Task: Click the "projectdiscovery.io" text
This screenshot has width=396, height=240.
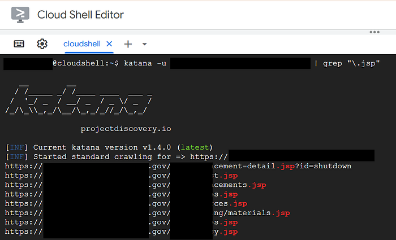Action: (x=126, y=129)
